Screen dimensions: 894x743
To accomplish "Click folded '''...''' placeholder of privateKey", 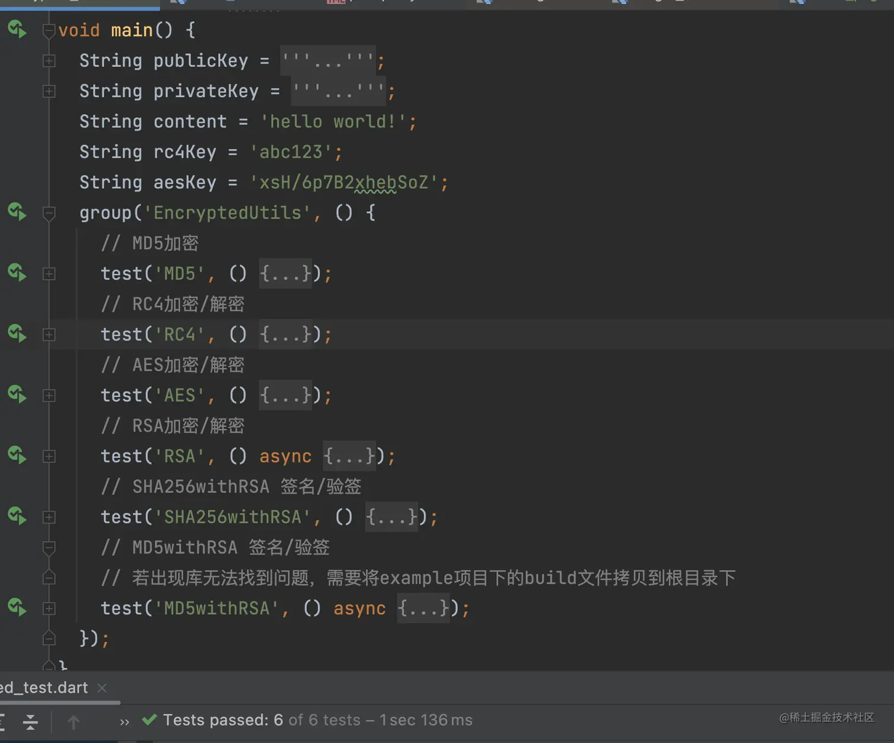I will [x=339, y=91].
